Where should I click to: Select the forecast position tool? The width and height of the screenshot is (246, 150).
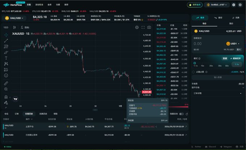click(x=6, y=70)
